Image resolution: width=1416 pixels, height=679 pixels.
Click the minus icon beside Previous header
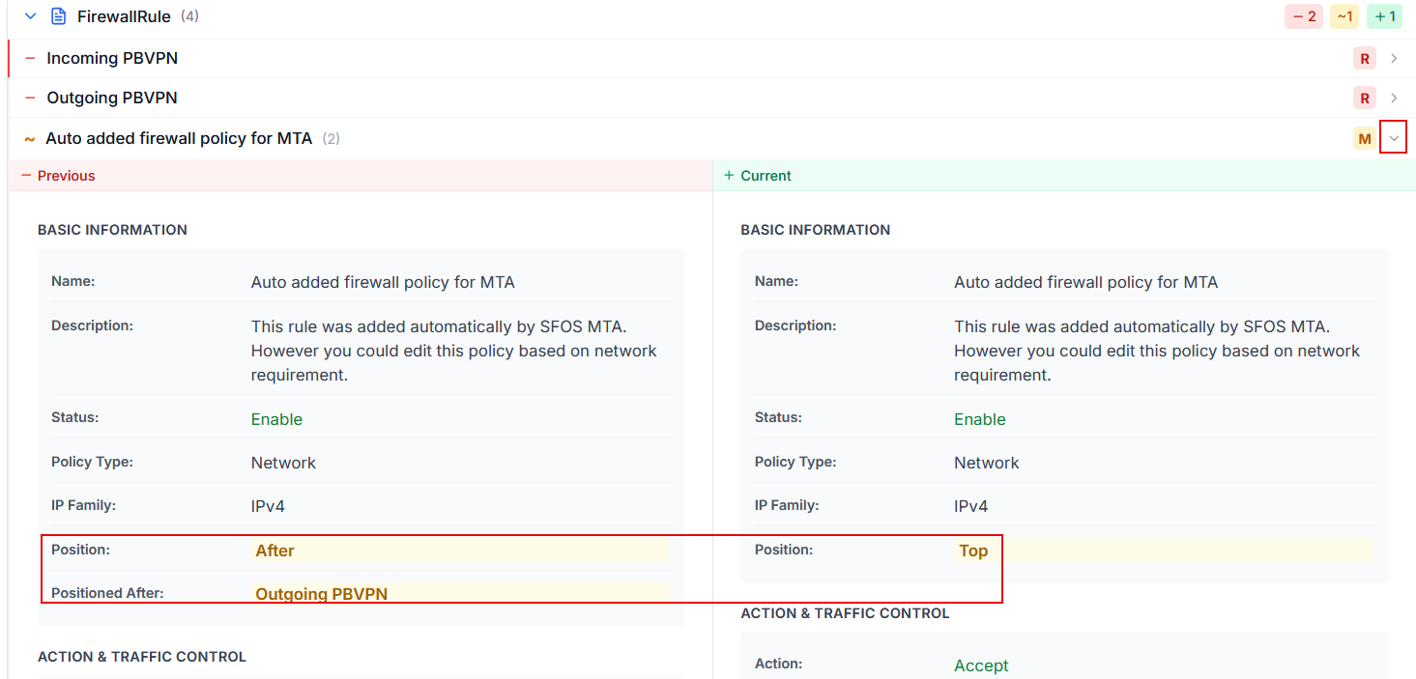tap(26, 175)
